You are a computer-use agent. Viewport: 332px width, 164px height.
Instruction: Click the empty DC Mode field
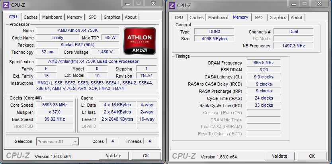293,39
